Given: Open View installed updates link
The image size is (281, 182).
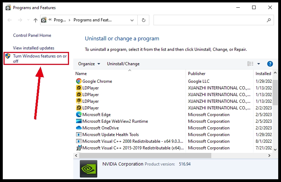Looking at the screenshot, I should tap(33, 48).
